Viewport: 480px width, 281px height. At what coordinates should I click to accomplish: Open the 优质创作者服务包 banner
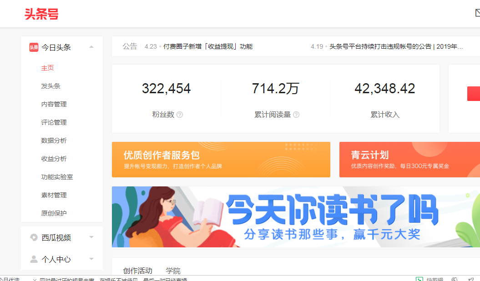click(x=221, y=160)
